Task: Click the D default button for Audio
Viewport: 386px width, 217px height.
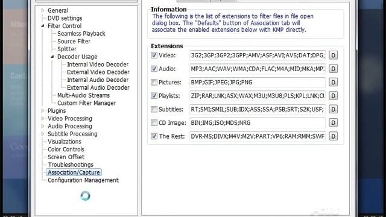Action: 333,69
